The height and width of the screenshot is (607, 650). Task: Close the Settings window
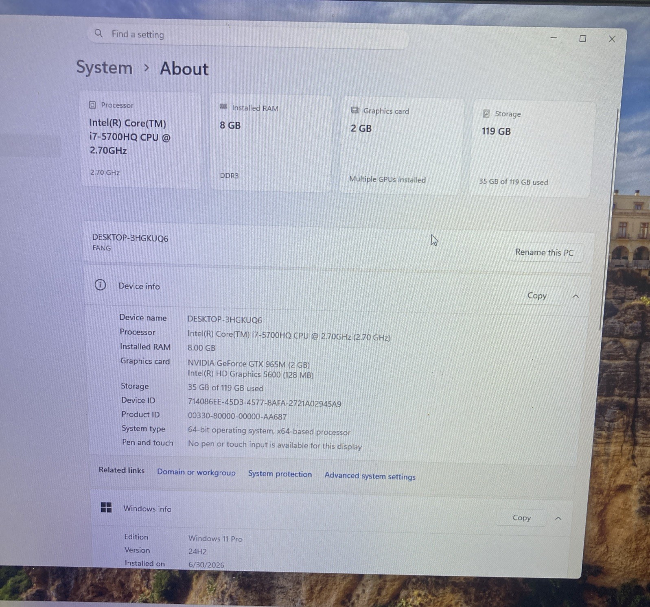pyautogui.click(x=612, y=39)
